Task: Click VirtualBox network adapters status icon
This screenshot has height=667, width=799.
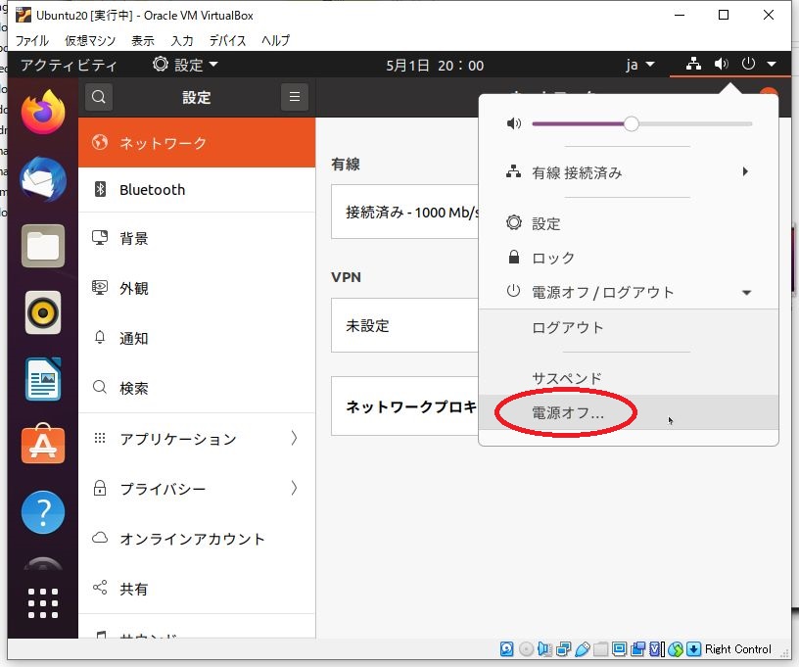Action: coord(563,648)
